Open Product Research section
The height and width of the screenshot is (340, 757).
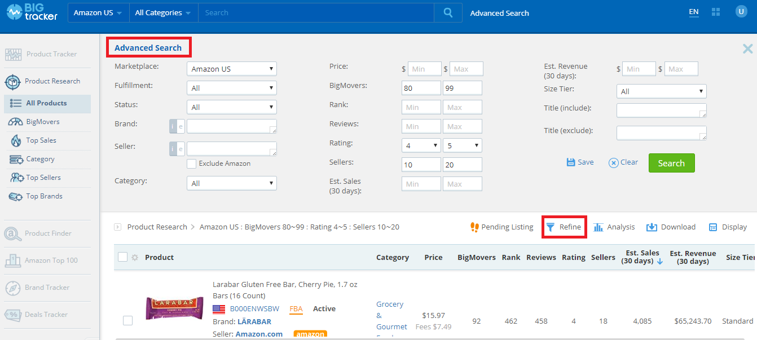pyautogui.click(x=43, y=81)
